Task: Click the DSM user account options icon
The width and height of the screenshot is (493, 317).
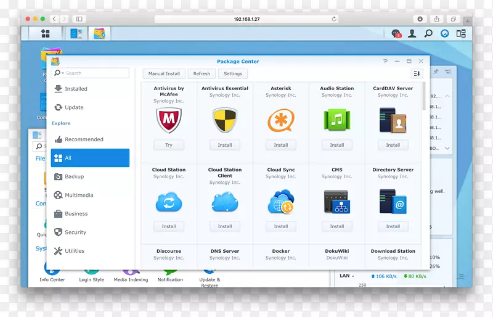Action: coord(412,33)
